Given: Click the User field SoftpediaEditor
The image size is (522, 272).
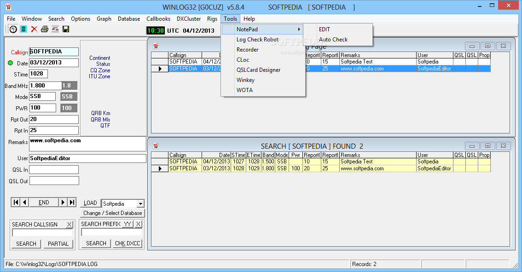Looking at the screenshot, I should click(87, 158).
